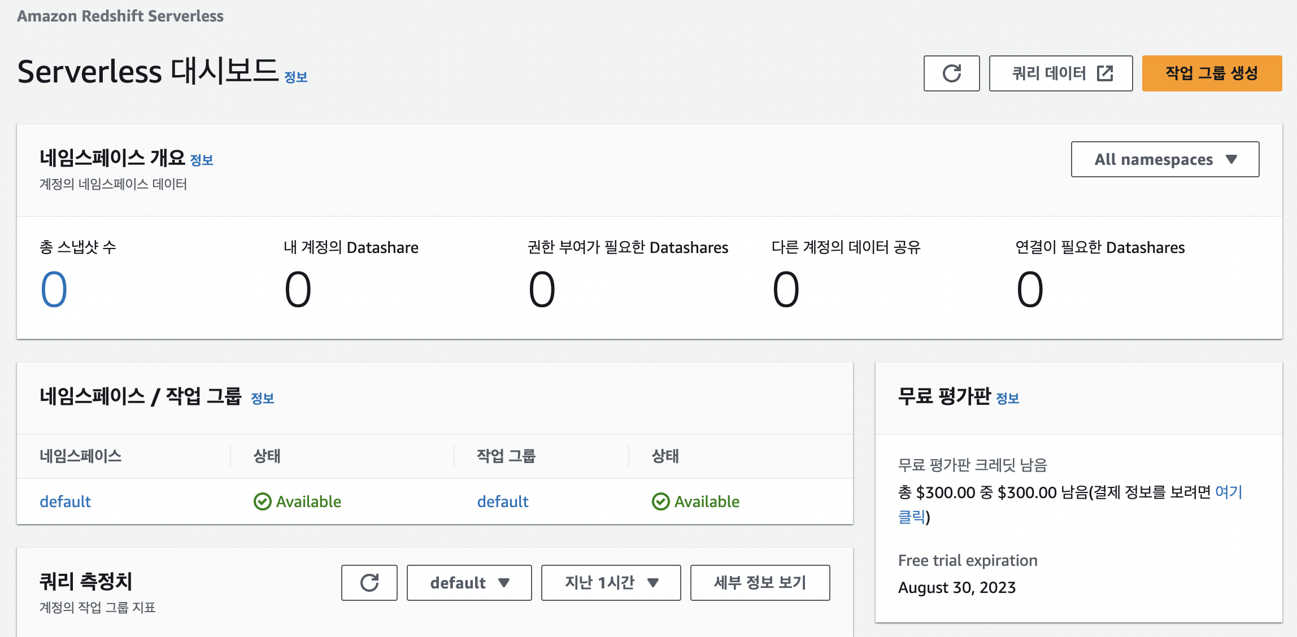Select the 작업 그룹 column header
This screenshot has height=637, width=1297.
point(506,456)
